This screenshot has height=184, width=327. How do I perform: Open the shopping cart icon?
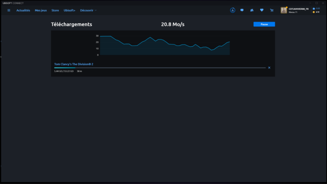272,10
